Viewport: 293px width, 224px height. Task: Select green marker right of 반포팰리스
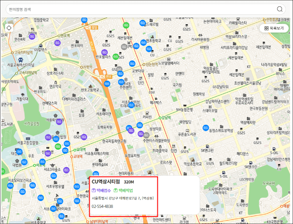click(x=116, y=57)
